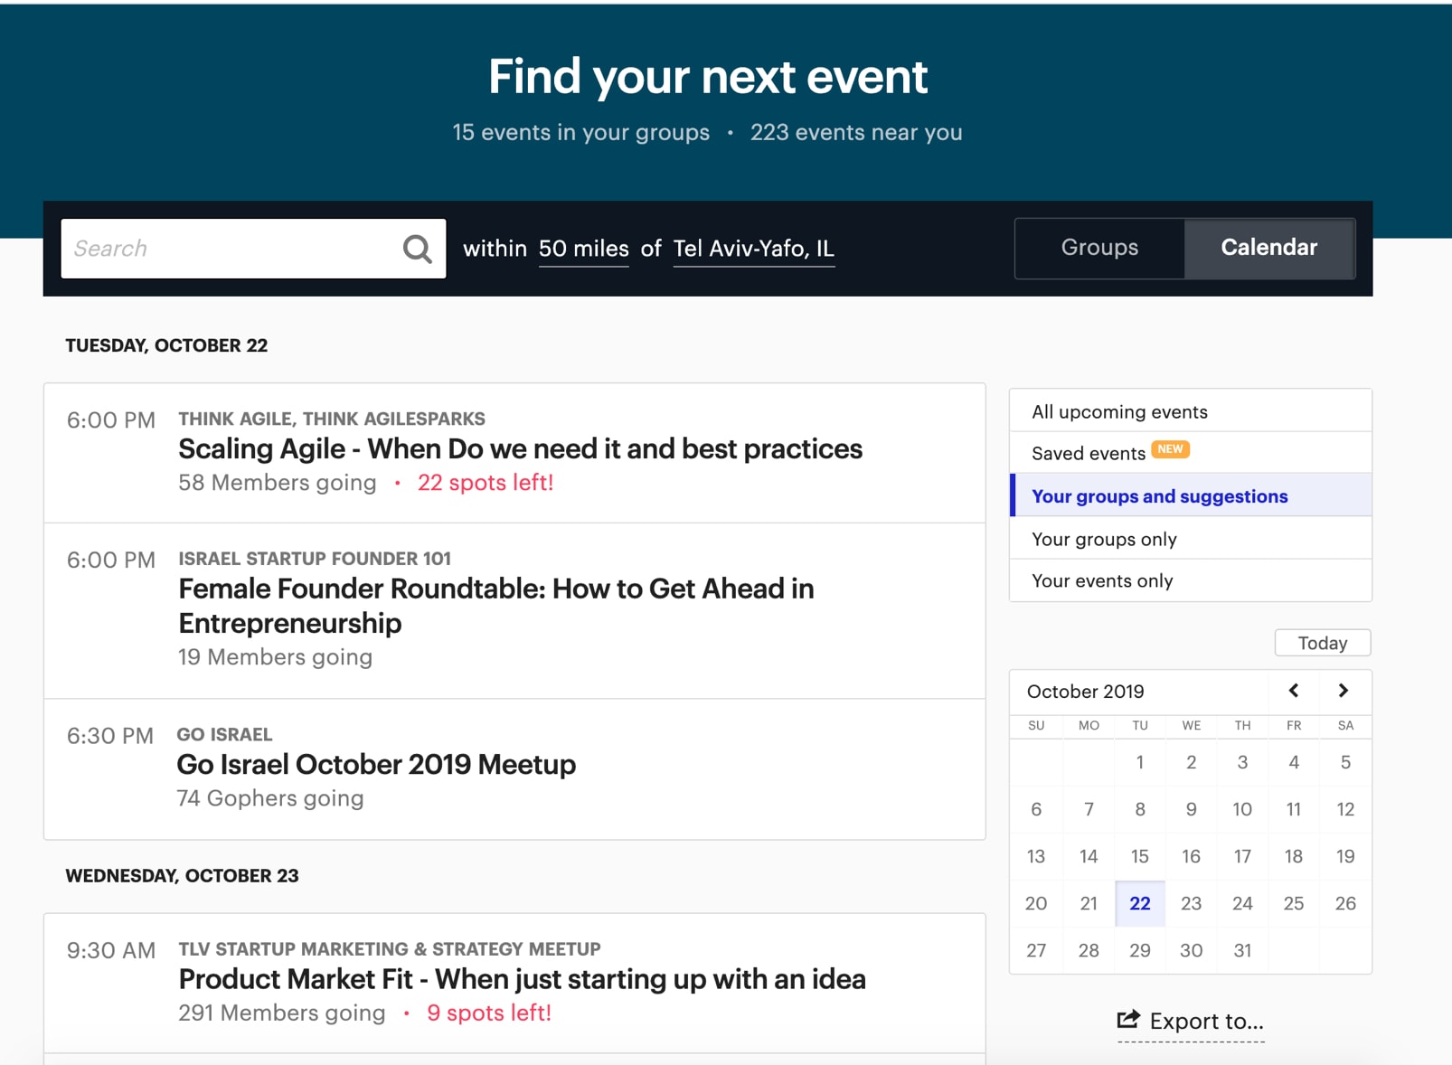The image size is (1452, 1065).
Task: Click '74 Gophers going' text
Action: 270,798
